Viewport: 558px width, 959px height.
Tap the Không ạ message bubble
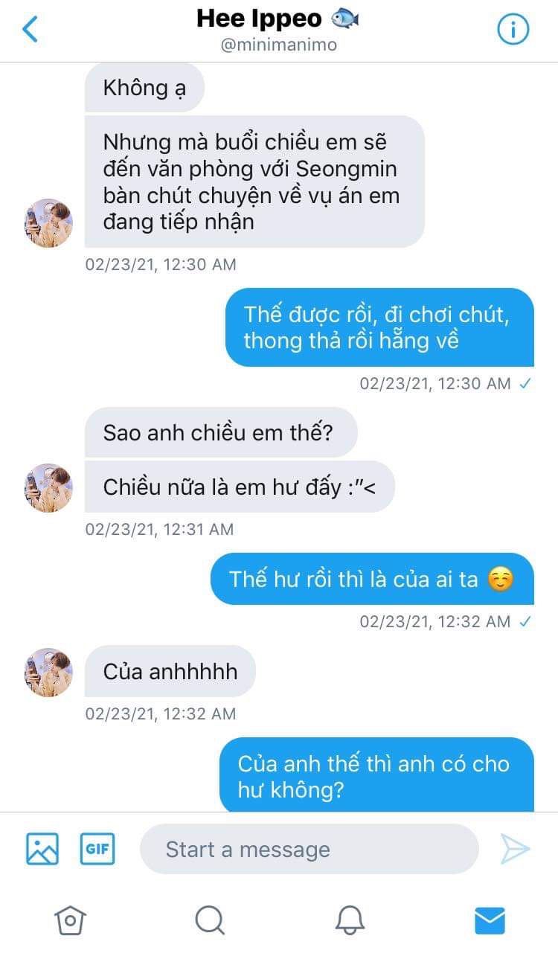coord(144,87)
